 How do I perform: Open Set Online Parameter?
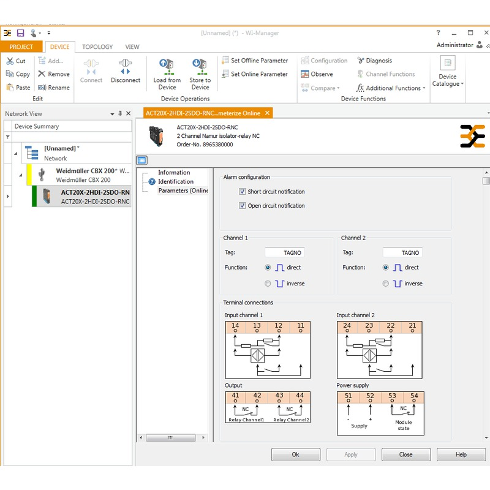(255, 74)
